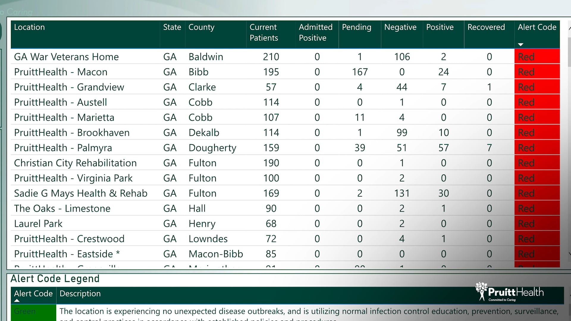Image resolution: width=571 pixels, height=321 pixels.
Task: Click the scrollbar down arrow beside the table
Action: [x=570, y=254]
